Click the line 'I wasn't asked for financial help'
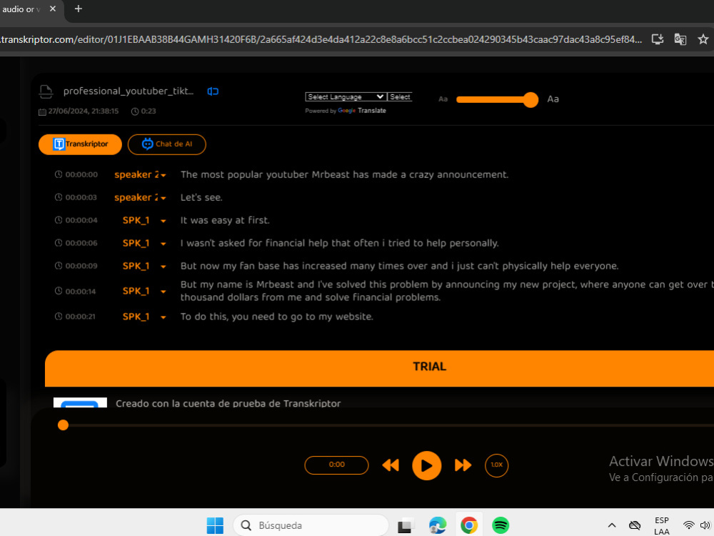 click(339, 243)
